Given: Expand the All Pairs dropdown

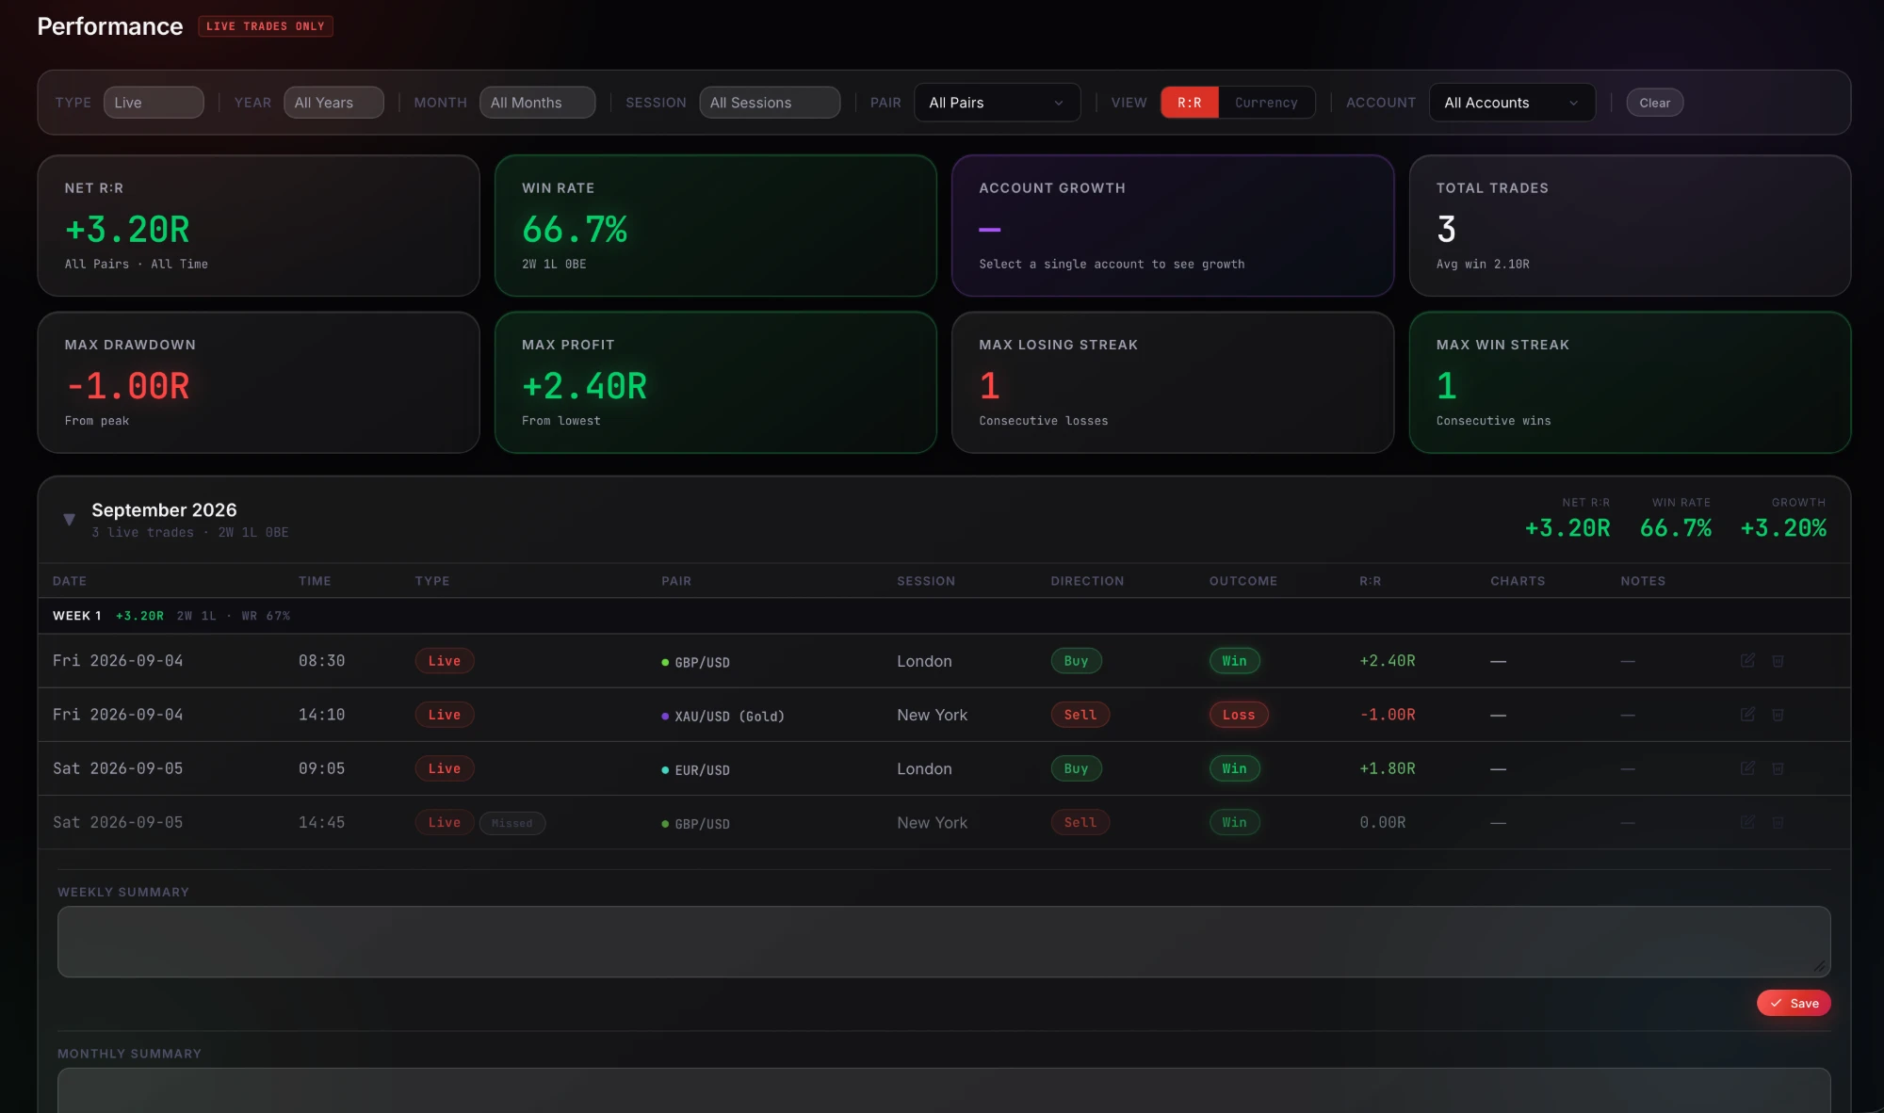Looking at the screenshot, I should point(997,103).
